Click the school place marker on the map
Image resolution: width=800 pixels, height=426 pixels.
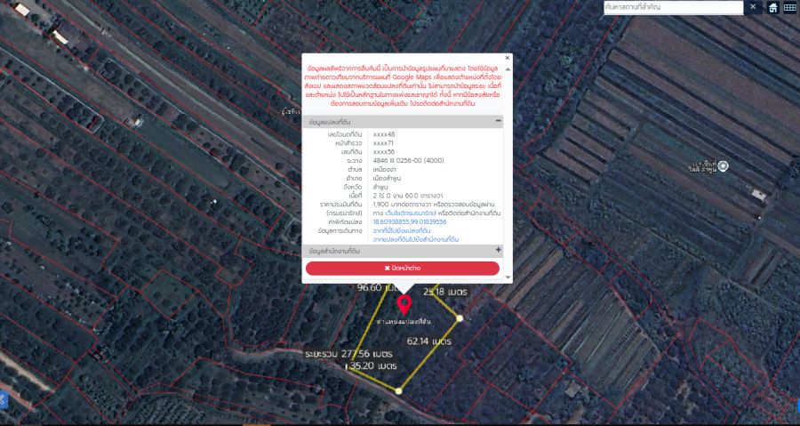pyautogui.click(x=723, y=166)
